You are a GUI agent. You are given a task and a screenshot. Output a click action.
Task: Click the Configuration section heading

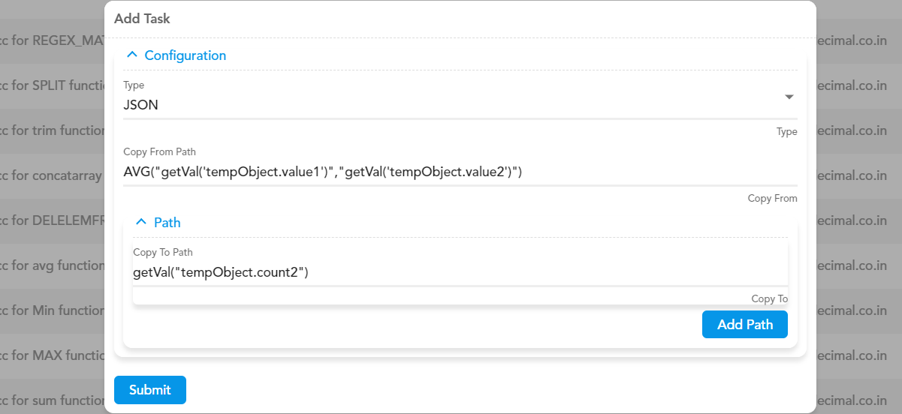(185, 55)
